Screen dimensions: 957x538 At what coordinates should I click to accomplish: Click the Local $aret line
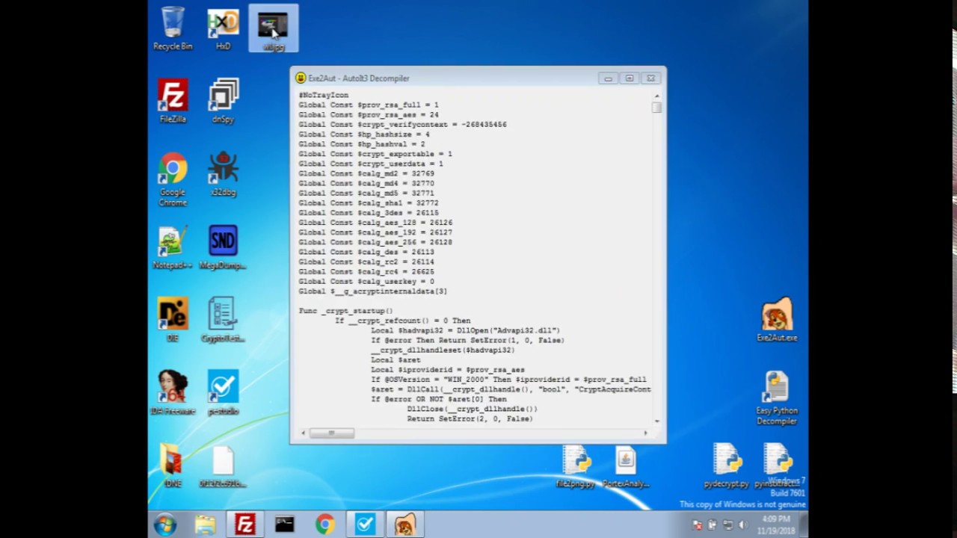(x=396, y=359)
